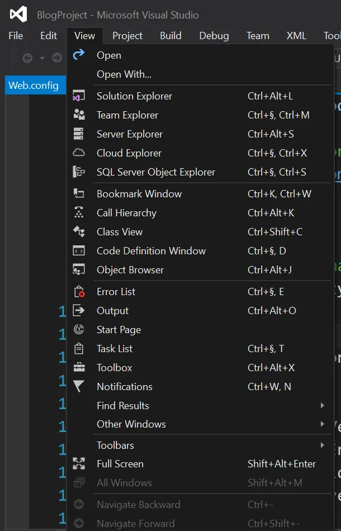Select Full Screen menu entry
The width and height of the screenshot is (341, 531).
pos(200,463)
